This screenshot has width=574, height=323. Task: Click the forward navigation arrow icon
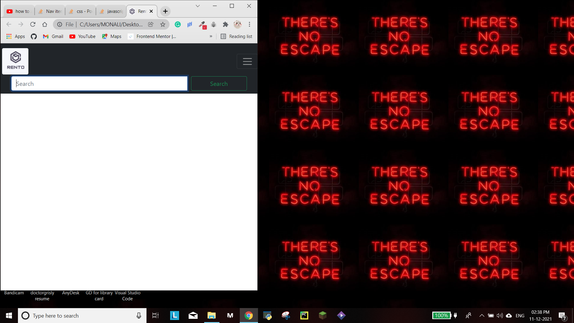pos(21,25)
